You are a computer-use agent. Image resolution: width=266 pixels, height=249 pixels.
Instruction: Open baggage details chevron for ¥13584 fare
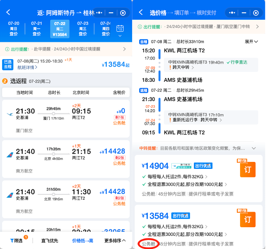(206, 227)
